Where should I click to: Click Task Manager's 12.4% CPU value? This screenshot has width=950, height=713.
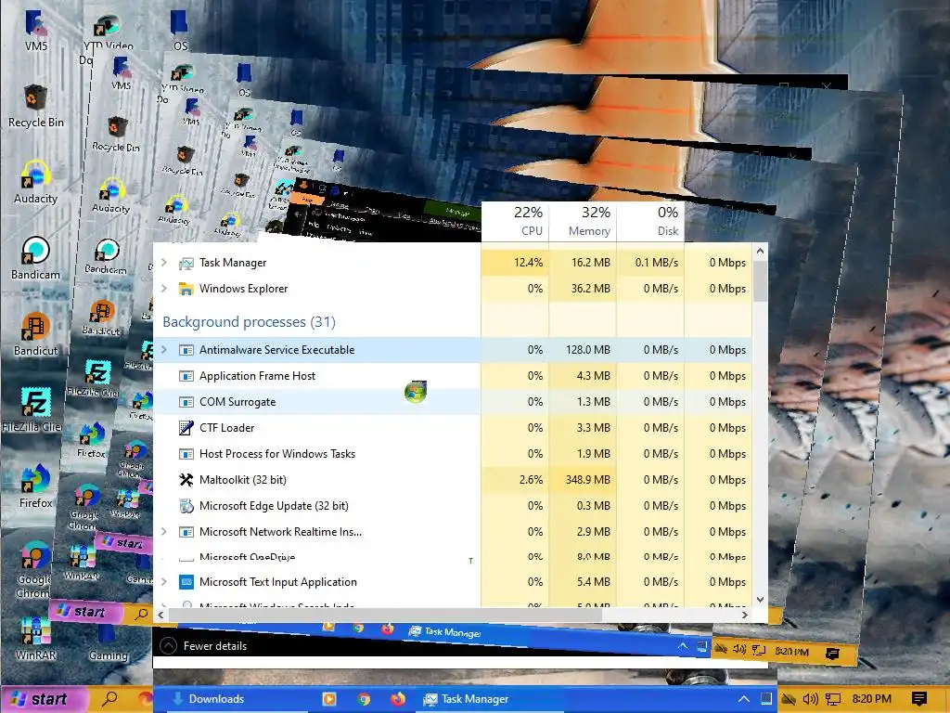[x=528, y=263]
